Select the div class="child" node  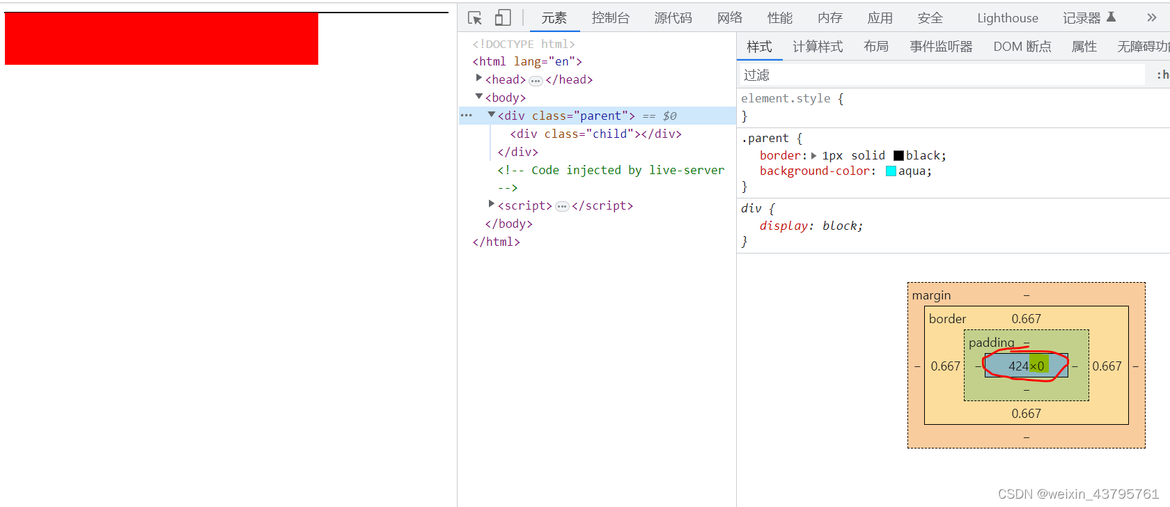595,134
